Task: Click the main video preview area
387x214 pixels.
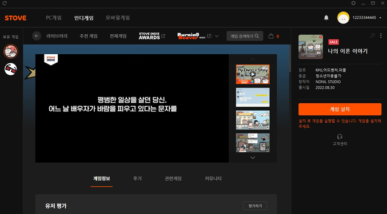Action: pos(132,108)
